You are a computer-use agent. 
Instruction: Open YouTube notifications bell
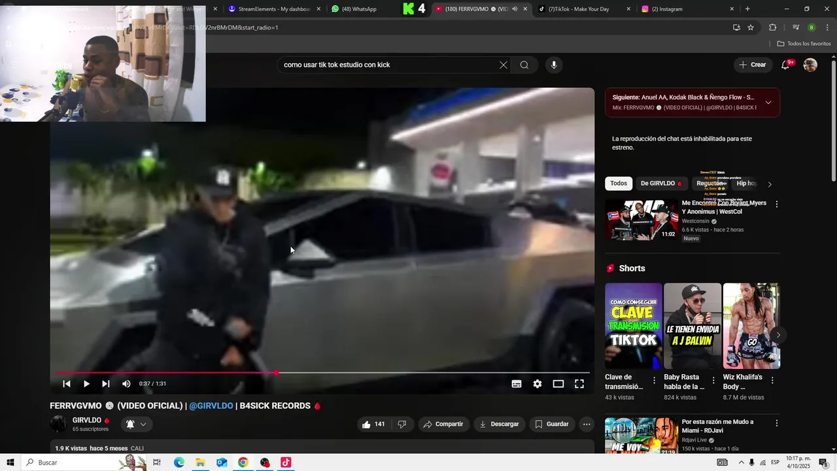point(786,65)
